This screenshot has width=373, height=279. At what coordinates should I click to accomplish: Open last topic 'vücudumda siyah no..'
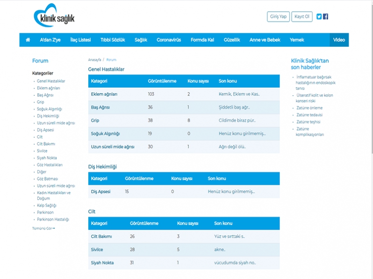tap(235, 263)
